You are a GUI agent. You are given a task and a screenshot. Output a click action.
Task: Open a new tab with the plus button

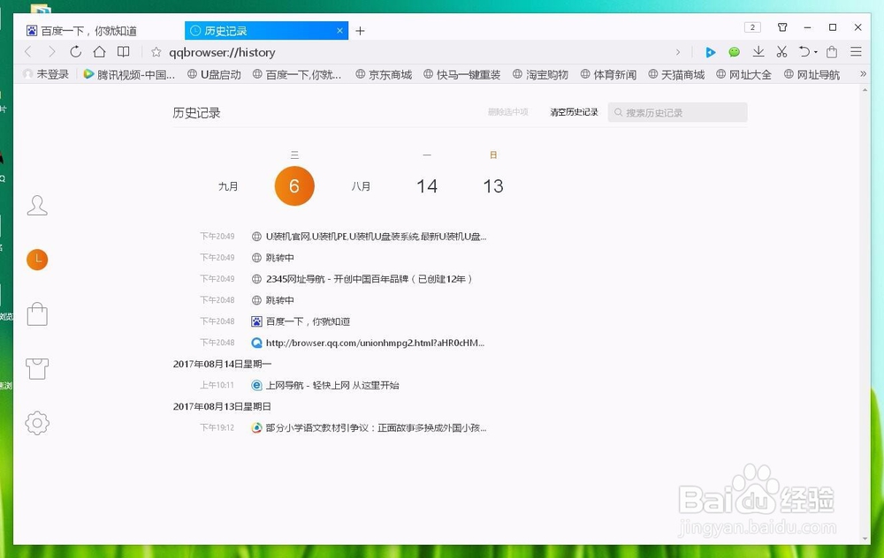click(360, 30)
